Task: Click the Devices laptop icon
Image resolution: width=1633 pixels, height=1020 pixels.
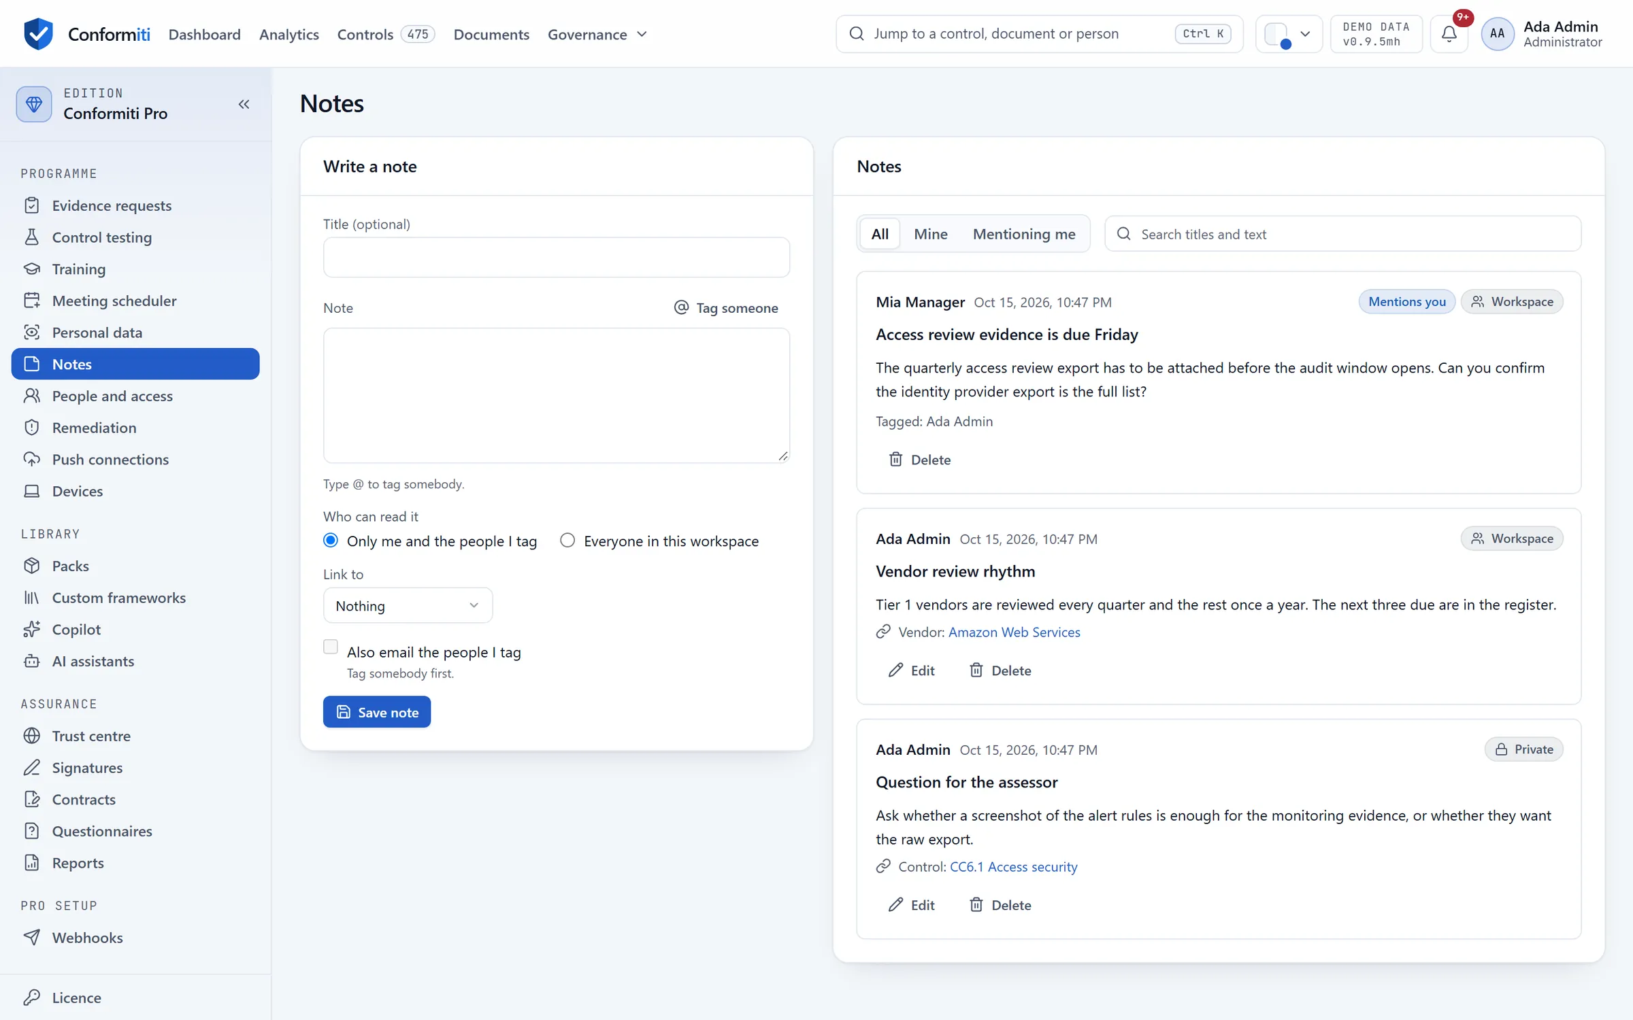Action: click(x=32, y=491)
